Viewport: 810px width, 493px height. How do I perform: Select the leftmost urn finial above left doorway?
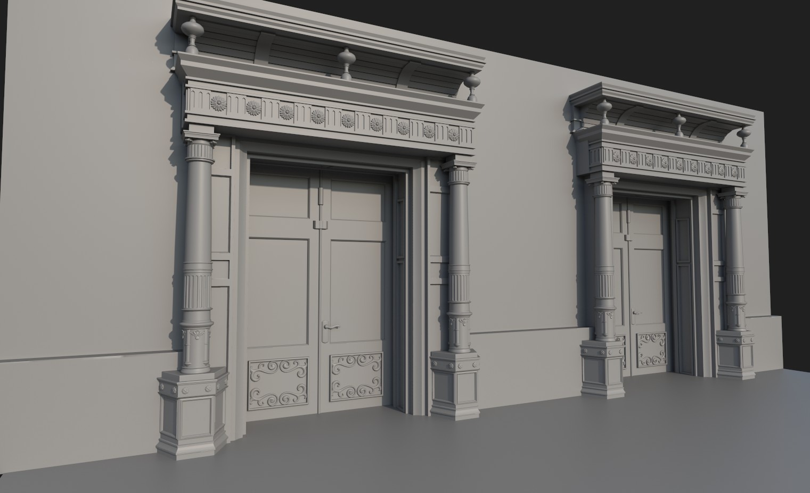191,35
